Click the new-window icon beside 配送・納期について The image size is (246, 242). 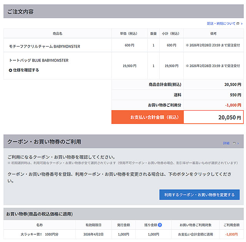pyautogui.click(x=238, y=23)
